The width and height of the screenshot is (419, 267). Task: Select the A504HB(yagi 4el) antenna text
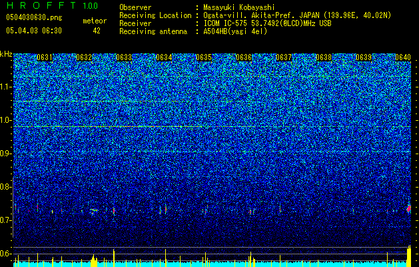(235, 31)
